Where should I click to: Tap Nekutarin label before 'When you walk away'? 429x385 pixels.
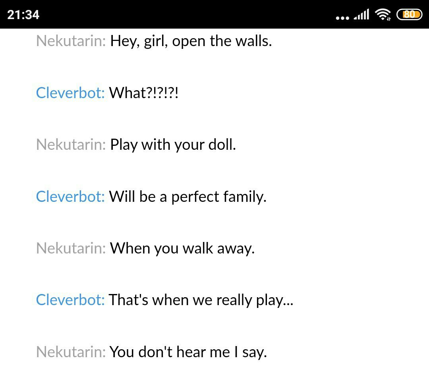[x=71, y=248]
